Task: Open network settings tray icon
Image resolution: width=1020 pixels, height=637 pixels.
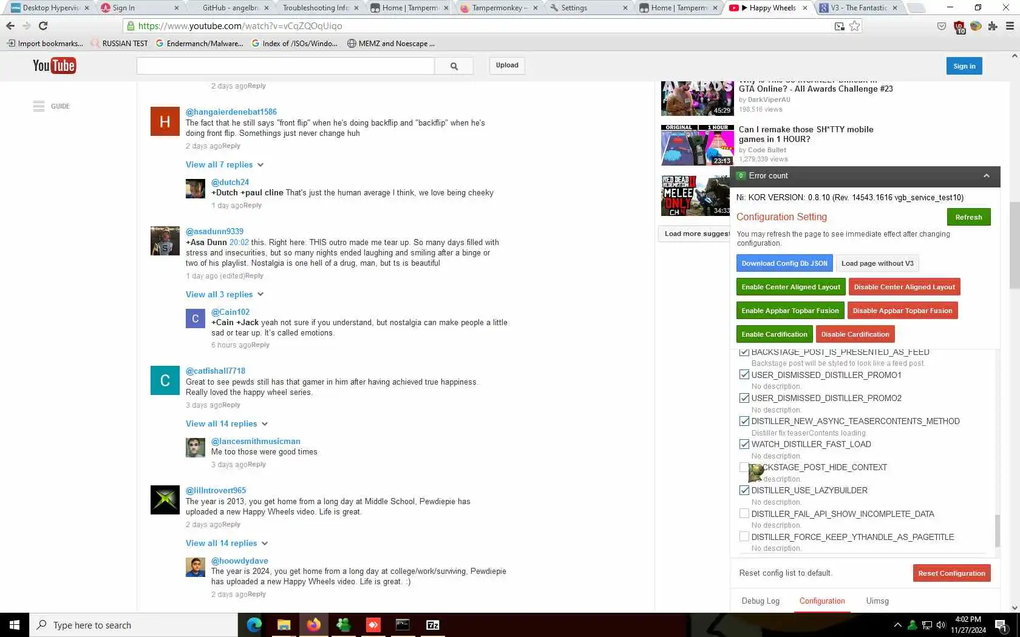Action: pyautogui.click(x=926, y=625)
